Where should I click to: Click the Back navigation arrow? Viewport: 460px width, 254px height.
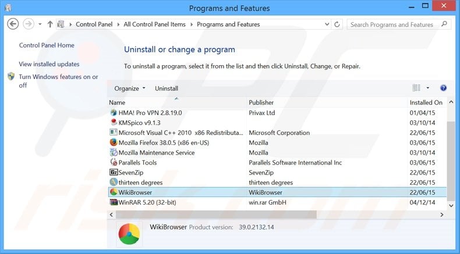pyautogui.click(x=13, y=24)
